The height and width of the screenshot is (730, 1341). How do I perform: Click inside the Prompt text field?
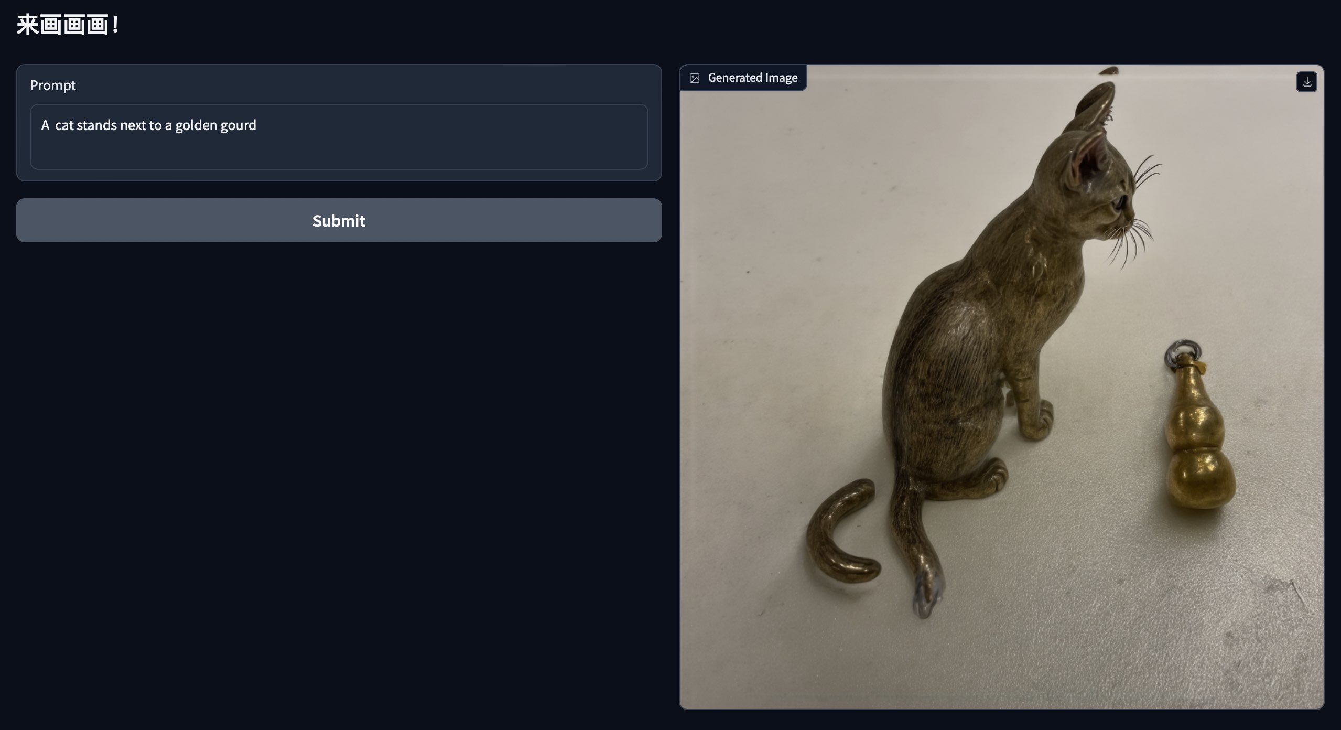(x=339, y=137)
